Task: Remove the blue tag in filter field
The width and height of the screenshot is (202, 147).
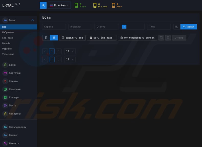Action: pos(125,27)
